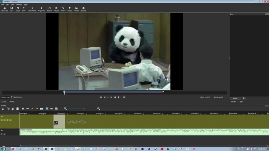Image resolution: width=269 pixels, height=151 pixels.
Task: Open the Settings menu
Action: (x=19, y=4)
